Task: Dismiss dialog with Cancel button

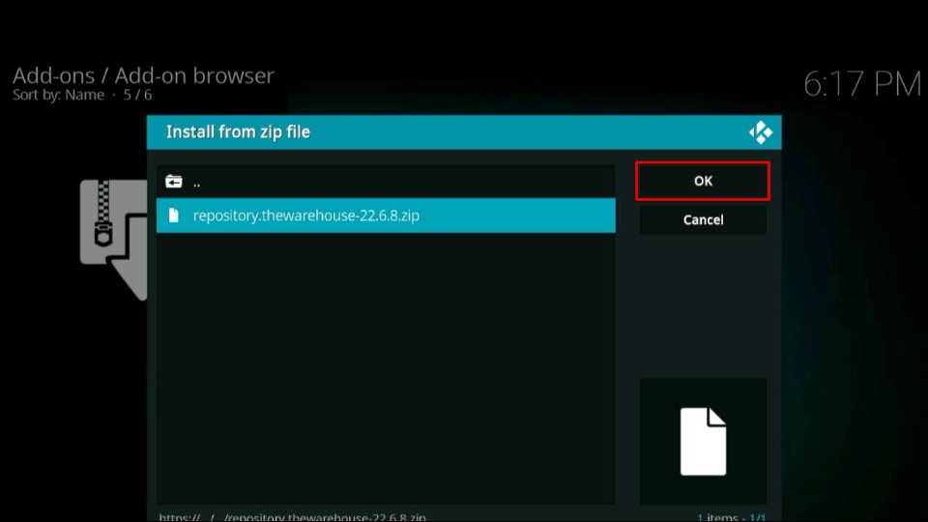Action: point(703,219)
